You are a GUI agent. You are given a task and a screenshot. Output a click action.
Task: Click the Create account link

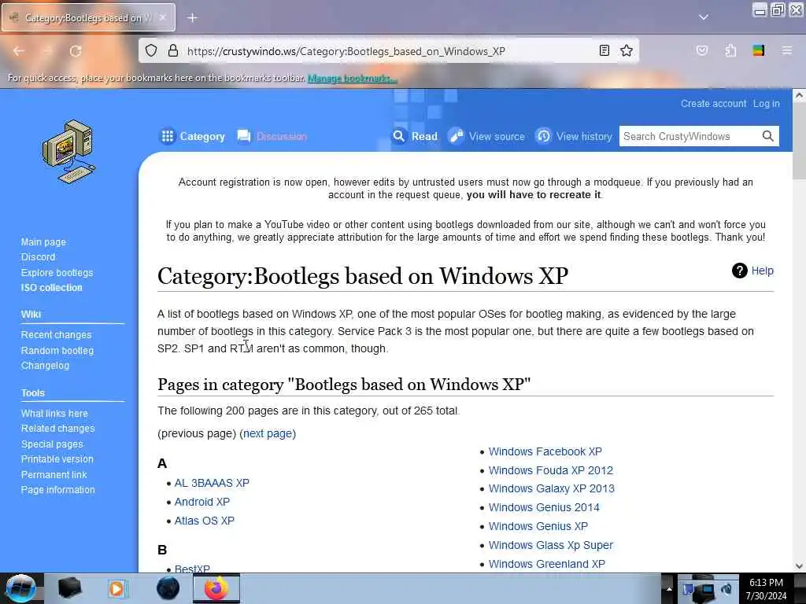(x=713, y=103)
